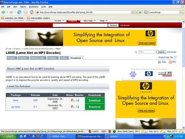185x139 pixels.
Task: Open the Bookmarks menu
Action: coord(34,7)
